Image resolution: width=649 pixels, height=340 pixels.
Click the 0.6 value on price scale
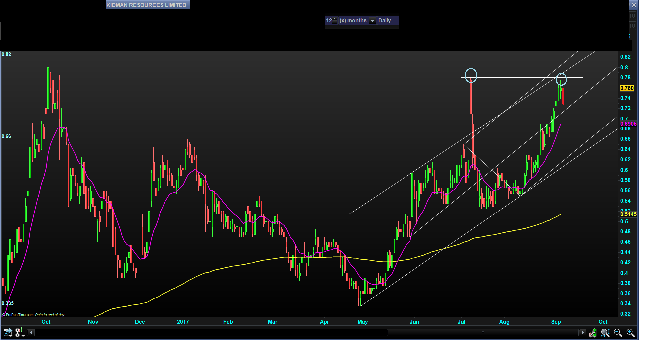(624, 170)
